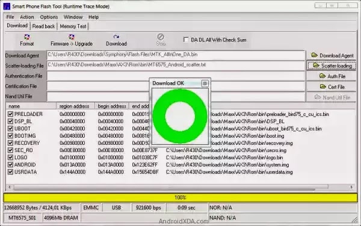
Task: Uncheck the PRELOADER partition
Action: click(10, 114)
